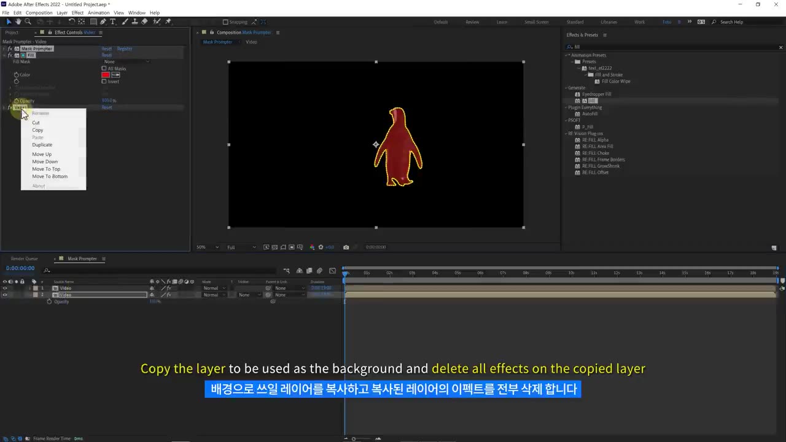Screen dimensions: 786x442
Task: Click Reset for the Mask Prompter effect
Action: coord(107,48)
